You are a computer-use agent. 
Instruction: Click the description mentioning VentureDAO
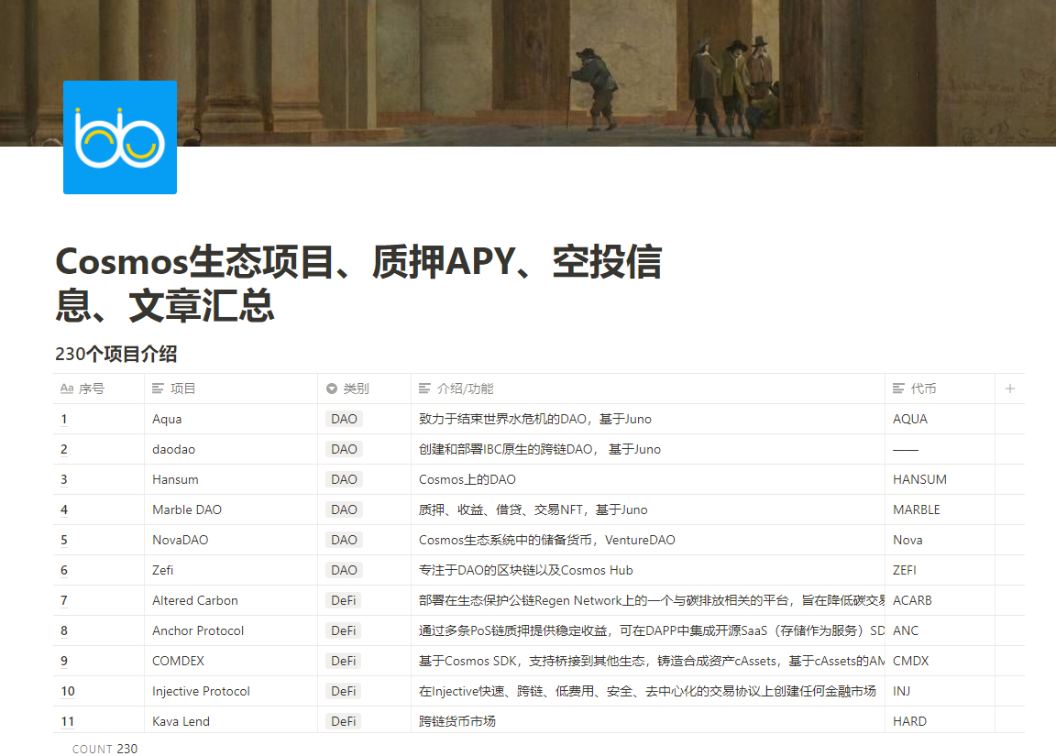click(x=547, y=540)
